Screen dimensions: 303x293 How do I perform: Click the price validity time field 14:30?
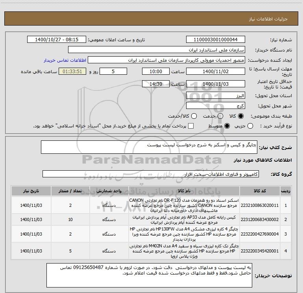(156, 84)
